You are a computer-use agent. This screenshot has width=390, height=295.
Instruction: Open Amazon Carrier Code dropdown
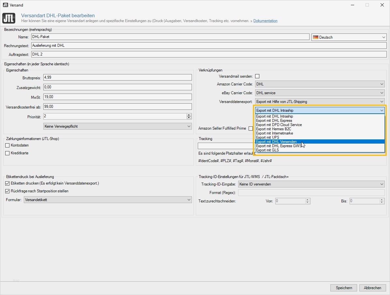pos(319,84)
